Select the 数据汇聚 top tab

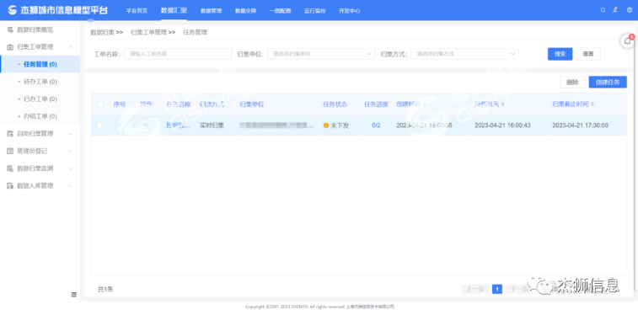(x=174, y=11)
